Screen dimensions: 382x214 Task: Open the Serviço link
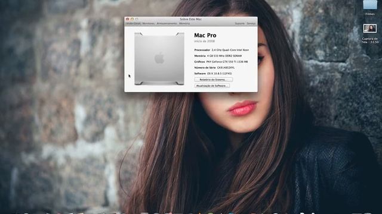251,24
